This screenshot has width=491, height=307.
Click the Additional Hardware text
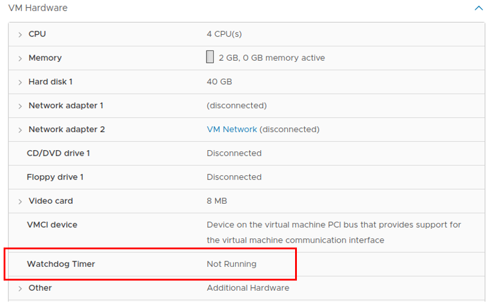click(x=248, y=288)
